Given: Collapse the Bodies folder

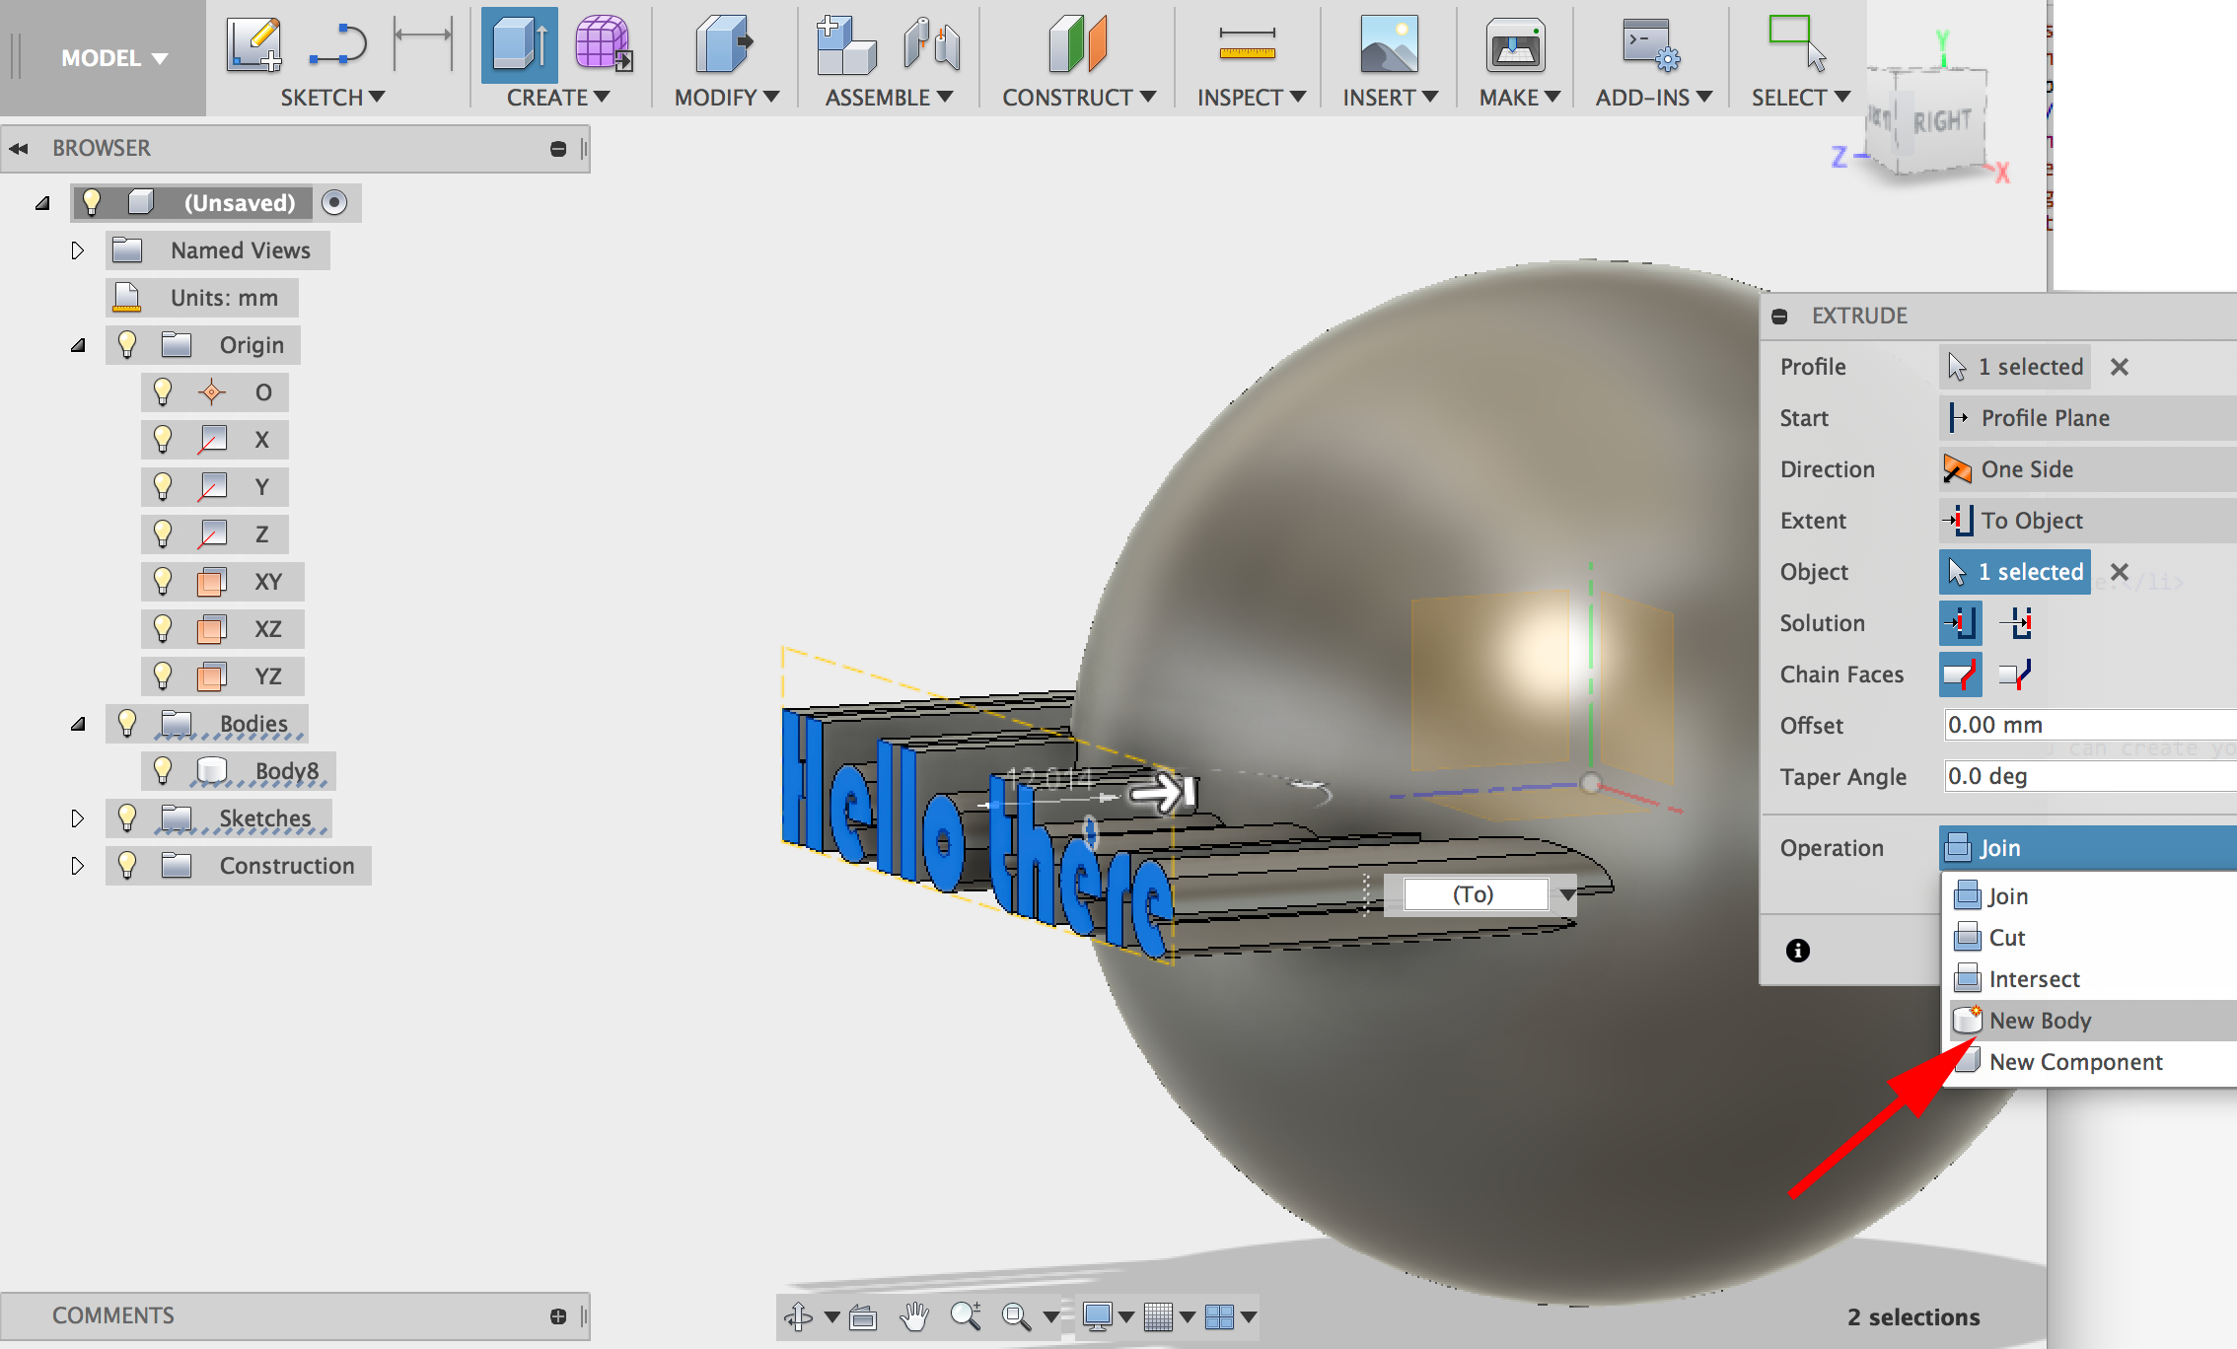Looking at the screenshot, I should point(78,725).
